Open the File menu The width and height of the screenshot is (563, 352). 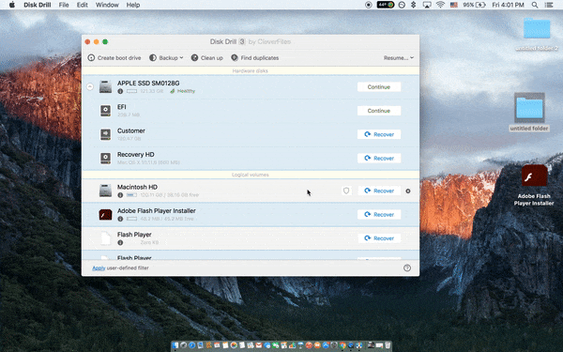64,5
